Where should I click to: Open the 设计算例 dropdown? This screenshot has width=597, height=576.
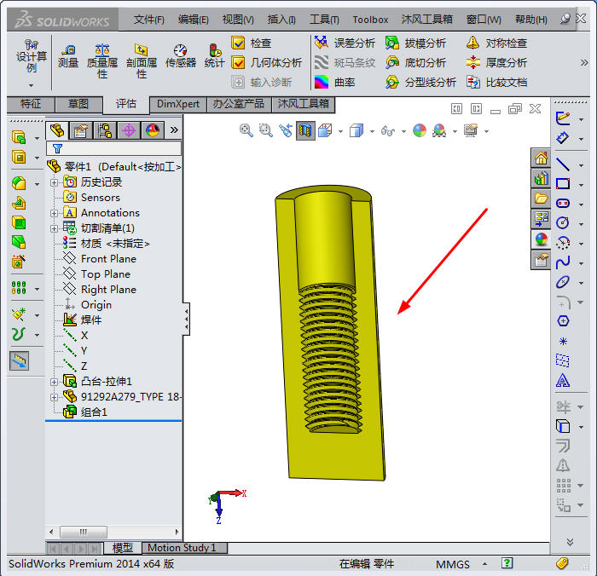click(x=32, y=85)
